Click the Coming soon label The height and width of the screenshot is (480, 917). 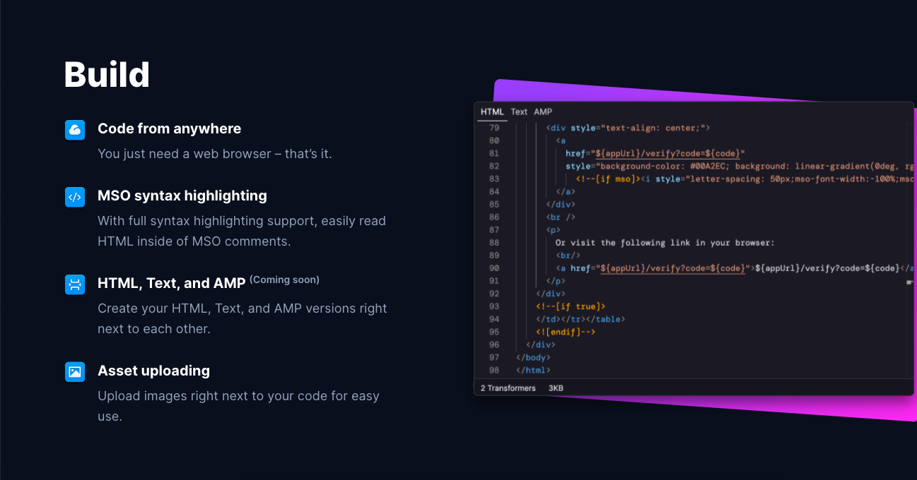coord(284,280)
